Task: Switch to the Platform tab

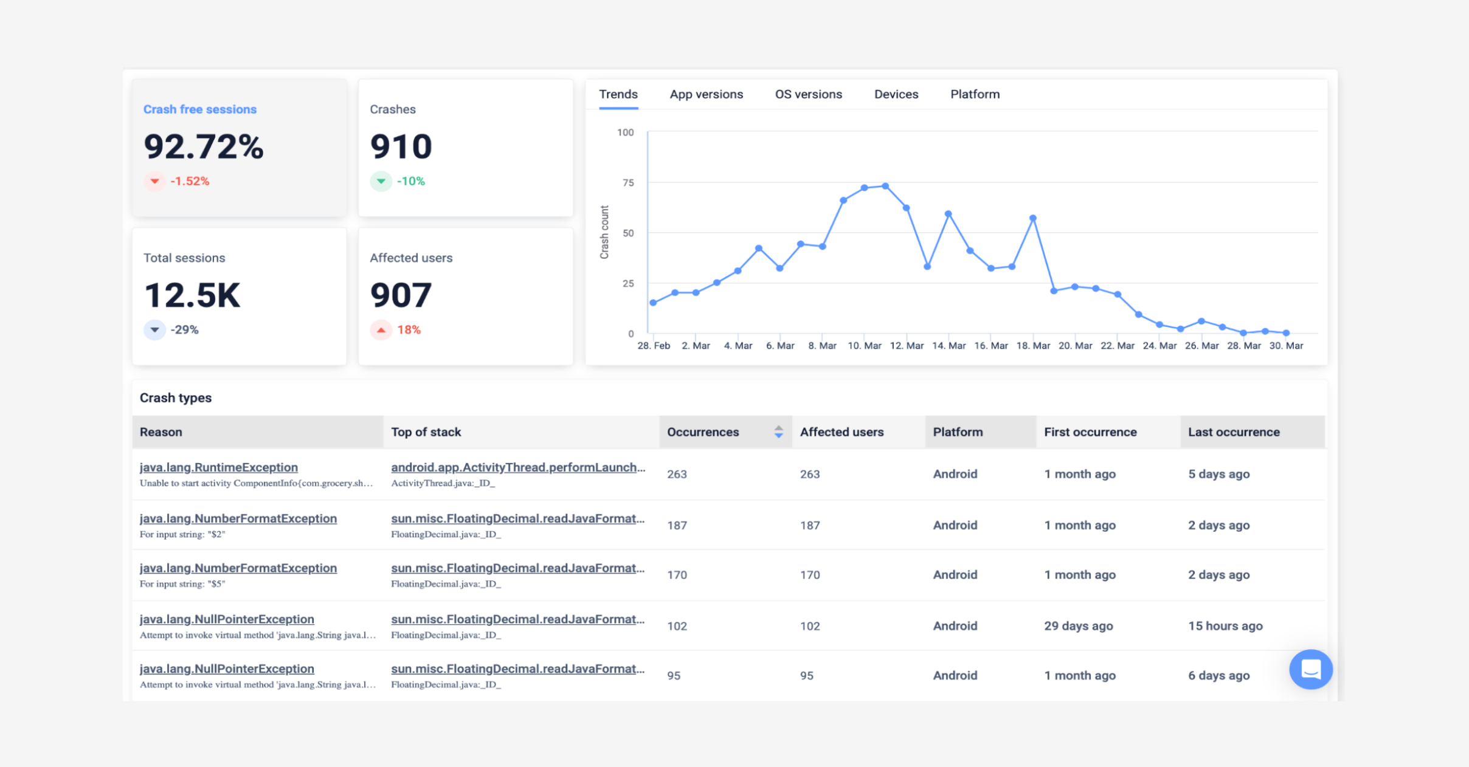Action: point(974,94)
